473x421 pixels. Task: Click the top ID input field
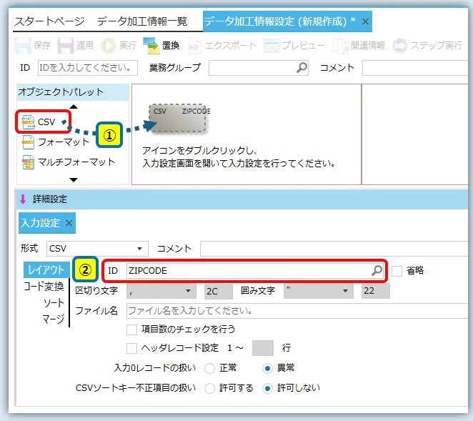(87, 68)
